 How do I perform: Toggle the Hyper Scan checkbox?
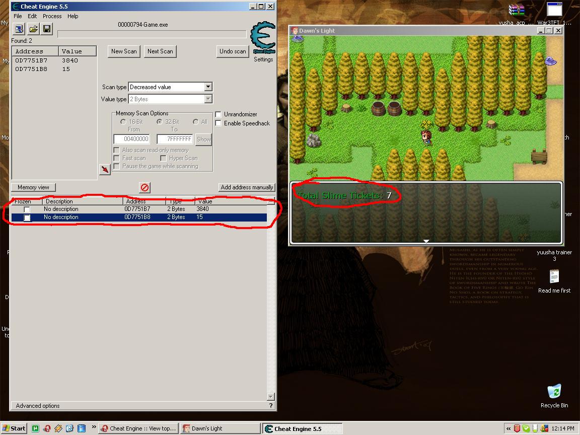(x=163, y=158)
